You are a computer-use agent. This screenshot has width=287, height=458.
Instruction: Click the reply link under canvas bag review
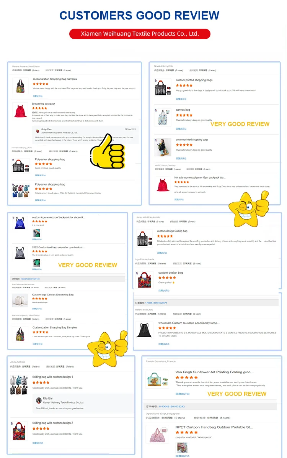181,129
